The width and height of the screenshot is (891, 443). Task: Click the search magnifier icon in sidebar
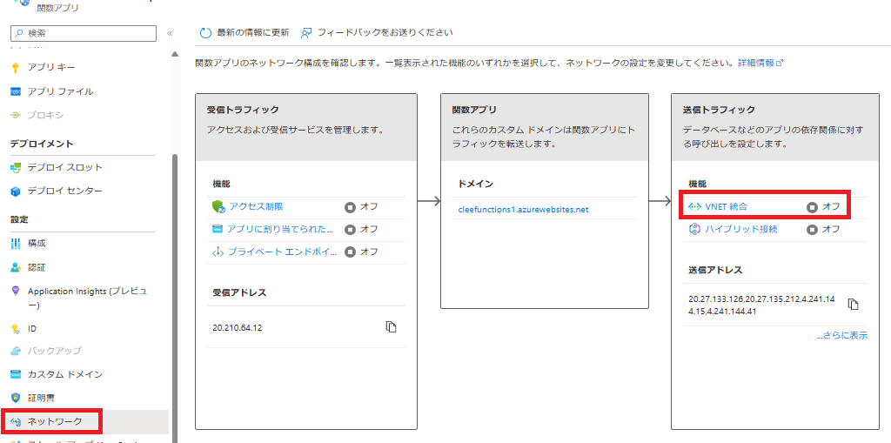[19, 34]
